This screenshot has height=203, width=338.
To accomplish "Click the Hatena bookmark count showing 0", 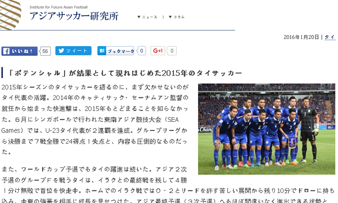I will click(142, 51).
